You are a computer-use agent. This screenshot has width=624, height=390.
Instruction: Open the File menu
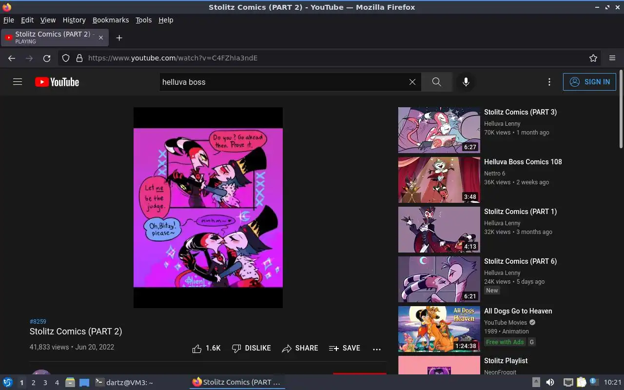coord(9,20)
